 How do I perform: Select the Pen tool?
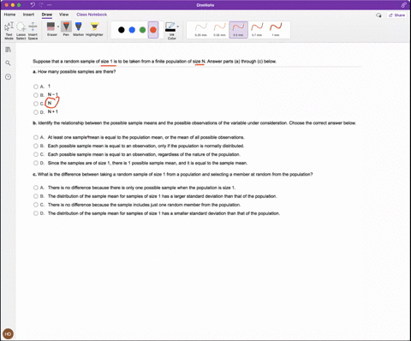[x=66, y=29]
